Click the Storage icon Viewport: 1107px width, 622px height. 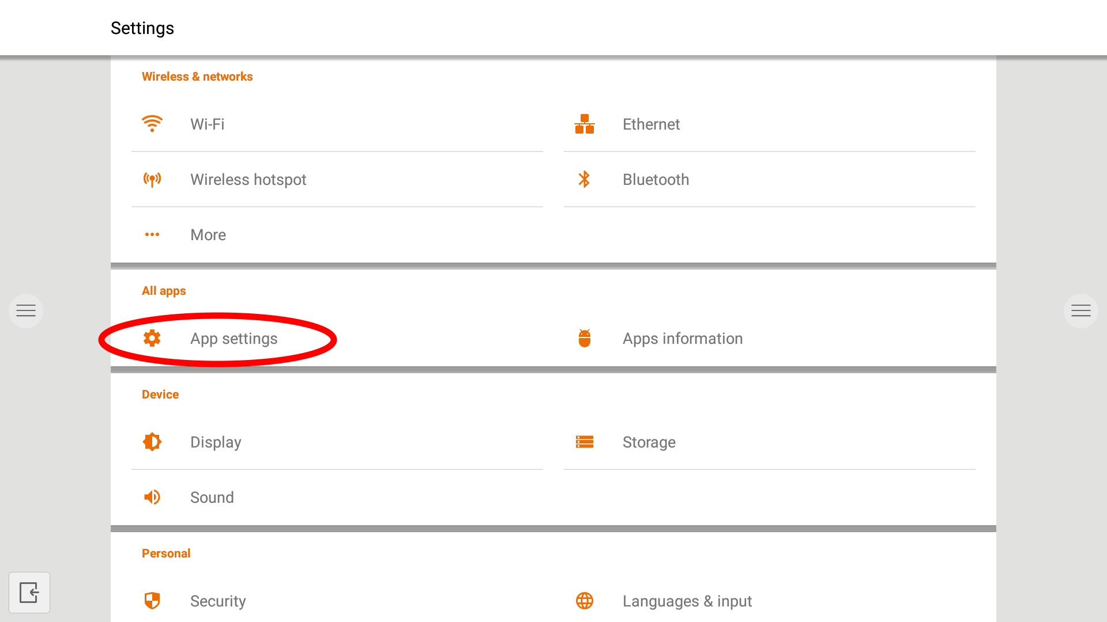(x=584, y=442)
